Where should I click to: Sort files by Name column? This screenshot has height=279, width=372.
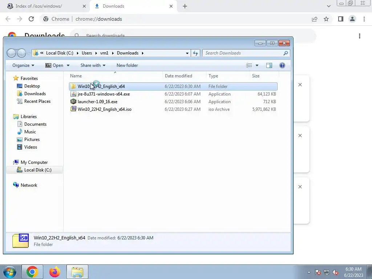[115, 76]
